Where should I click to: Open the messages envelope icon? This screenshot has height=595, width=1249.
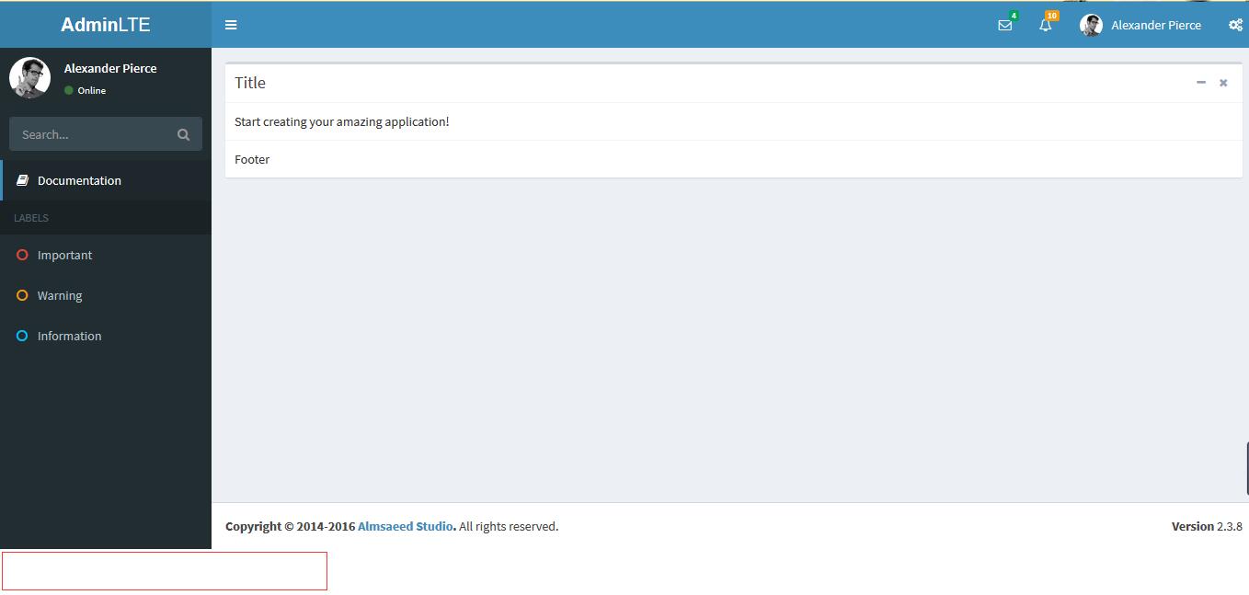coord(1004,25)
